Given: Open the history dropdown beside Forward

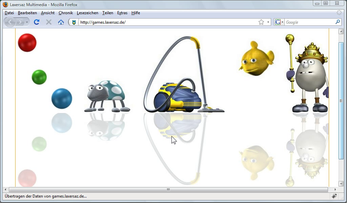Looking at the screenshot, I should pos(27,22).
